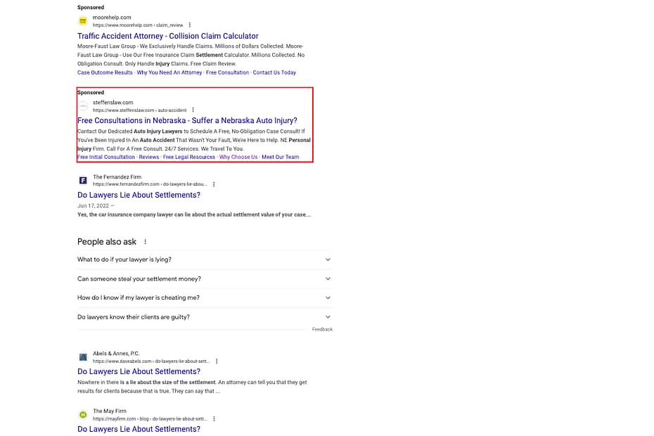Open the three-dot menu beside the steffenslaw.com URL
The image size is (654, 436).
point(193,110)
